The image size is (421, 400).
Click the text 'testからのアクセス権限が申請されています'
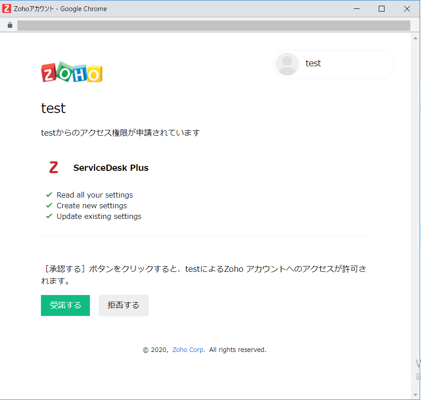[120, 133]
